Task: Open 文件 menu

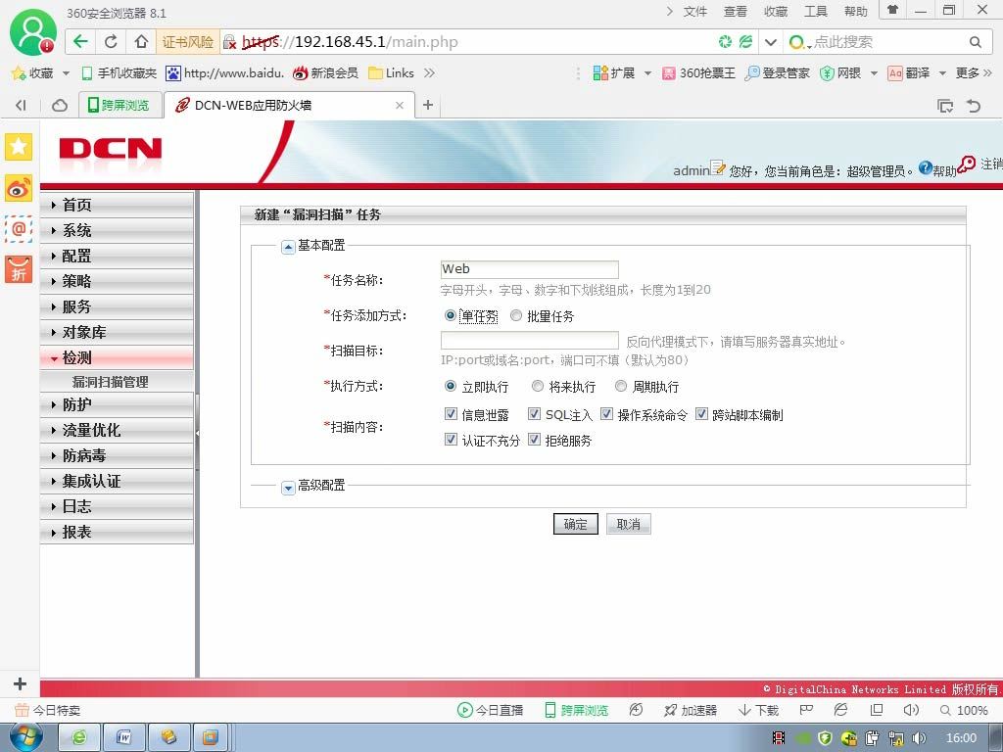Action: [694, 12]
